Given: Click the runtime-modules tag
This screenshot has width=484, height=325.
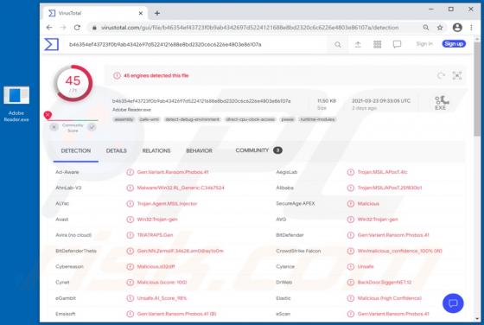Looking at the screenshot, I should [x=317, y=119].
